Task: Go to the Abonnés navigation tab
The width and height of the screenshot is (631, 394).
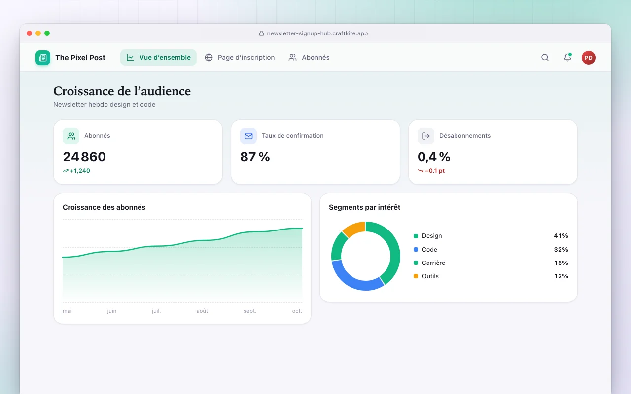Action: (309, 58)
